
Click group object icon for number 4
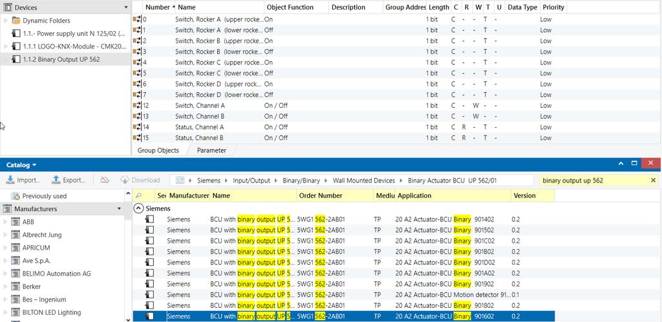coord(137,63)
